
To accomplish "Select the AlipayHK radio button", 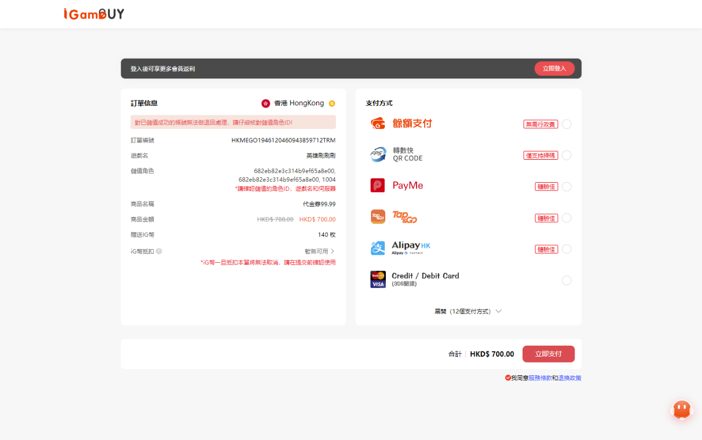I will point(566,249).
